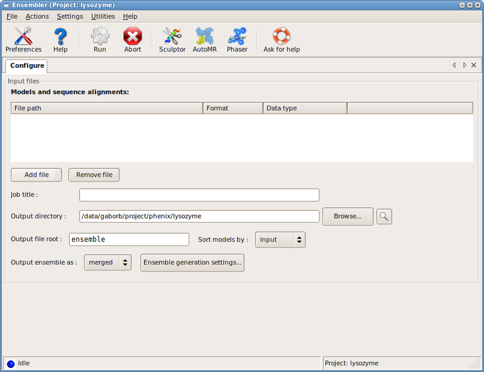Open the magnifying glass next to Browse
The width and height of the screenshot is (484, 372).
pos(384,216)
